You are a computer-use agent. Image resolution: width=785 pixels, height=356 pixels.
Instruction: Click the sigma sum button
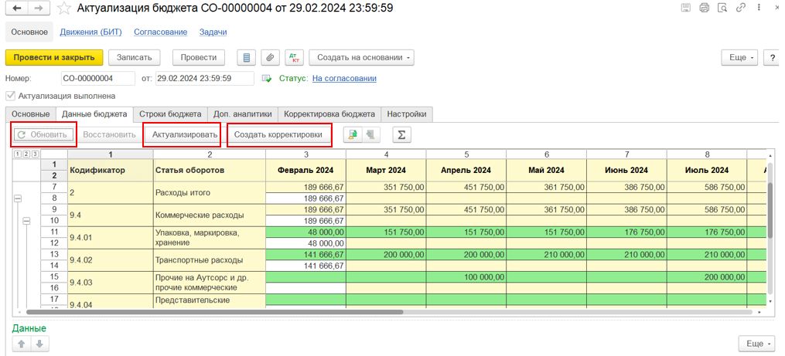point(401,134)
